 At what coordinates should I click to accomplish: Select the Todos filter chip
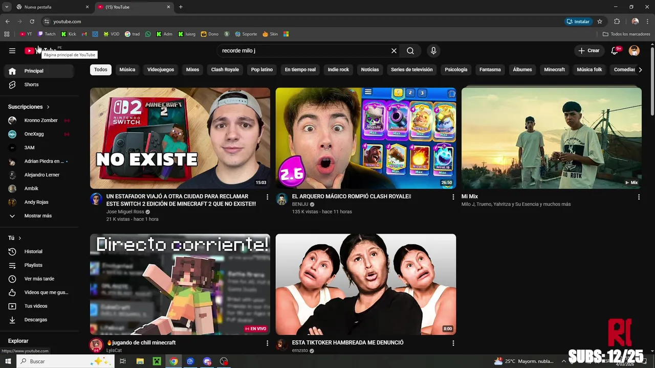coord(101,70)
